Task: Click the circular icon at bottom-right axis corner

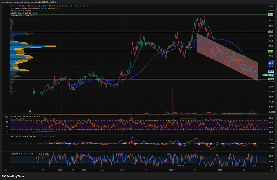Action: point(272,170)
